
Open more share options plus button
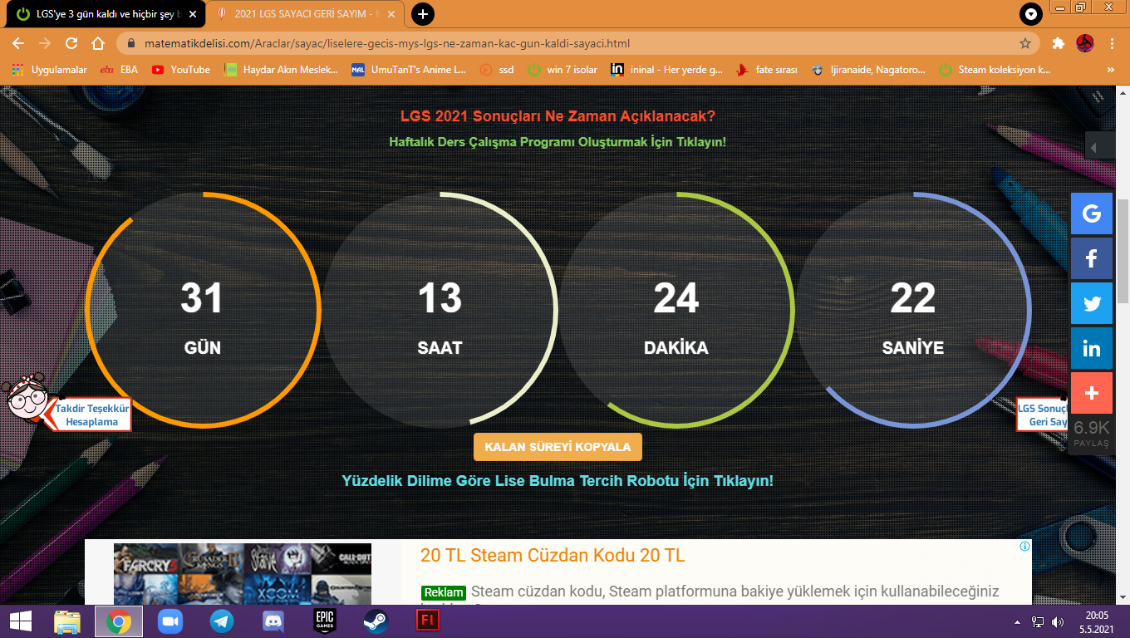[x=1092, y=393]
